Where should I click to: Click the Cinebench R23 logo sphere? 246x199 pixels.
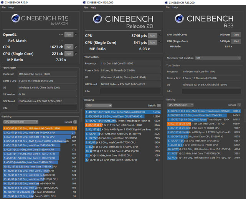coord(180,18)
